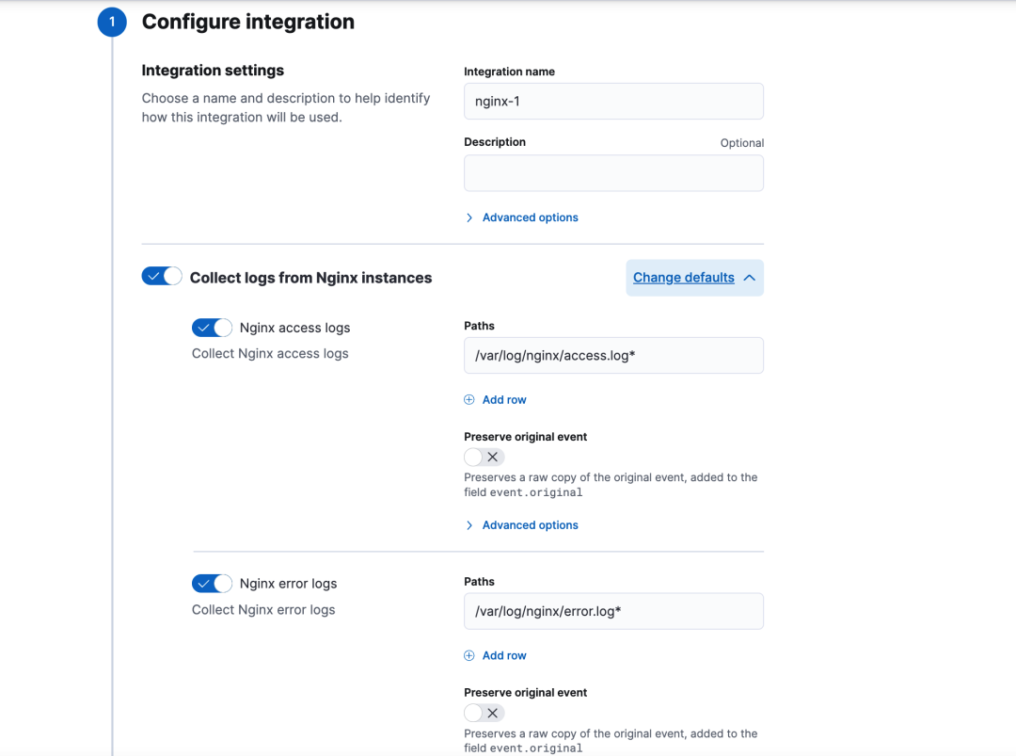Disable the Nginx error logs toggle

point(212,584)
